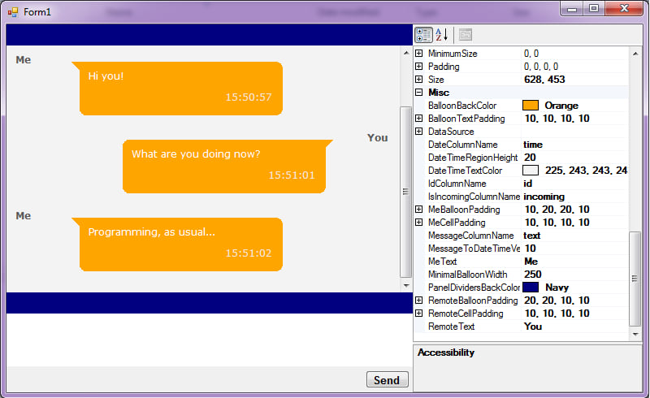
Task: Click the message input text area
Action: click(x=209, y=340)
